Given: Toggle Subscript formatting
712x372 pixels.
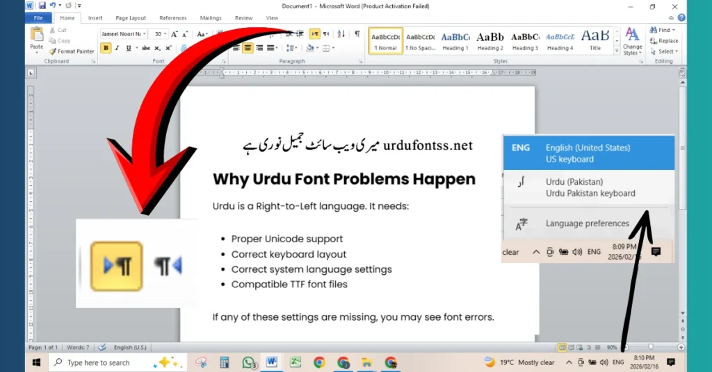Looking at the screenshot, I should 157,48.
